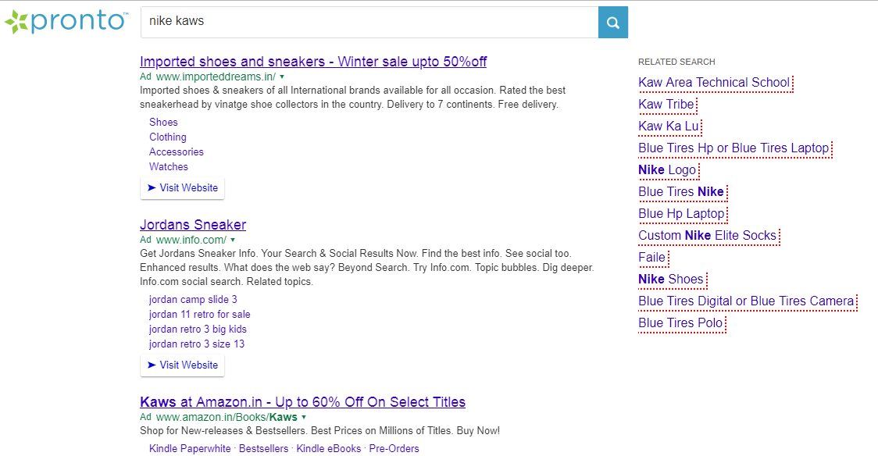Open the 'Accessories' sitelink

click(176, 151)
